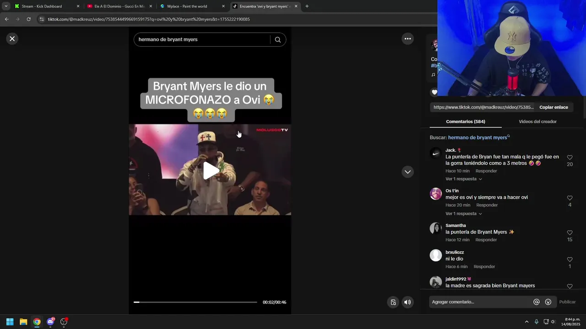The image size is (586, 329).
Task: Toggle the video volume speaker button
Action: click(x=407, y=302)
